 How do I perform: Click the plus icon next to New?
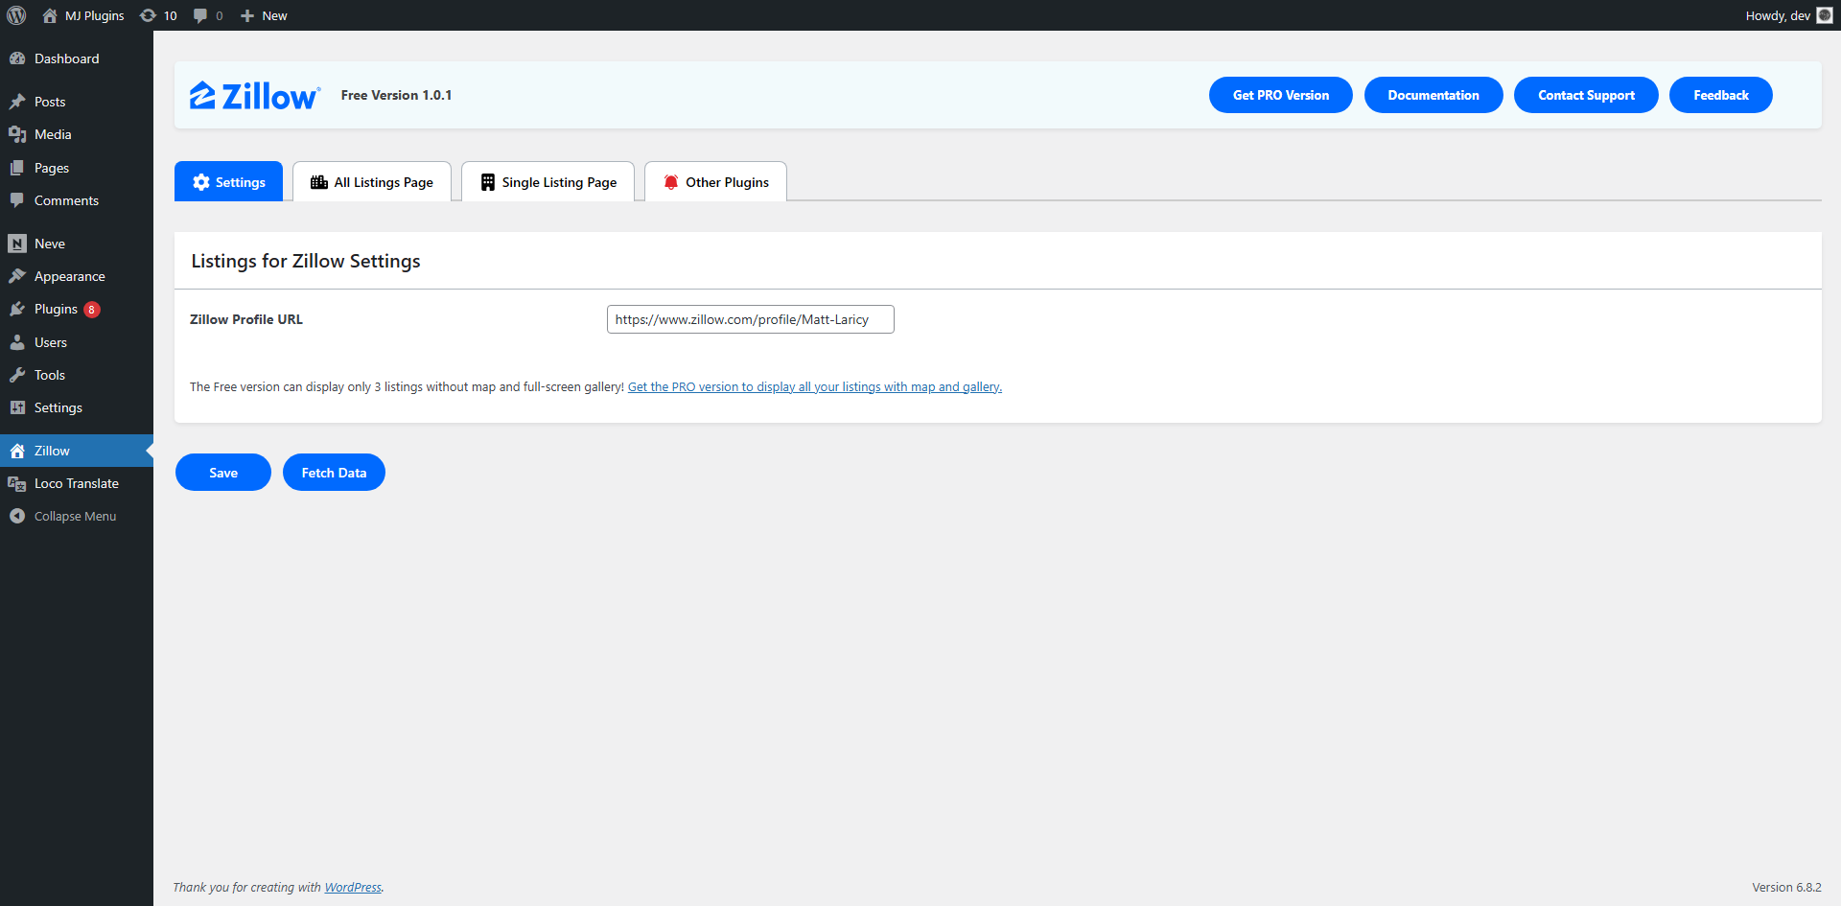point(247,15)
